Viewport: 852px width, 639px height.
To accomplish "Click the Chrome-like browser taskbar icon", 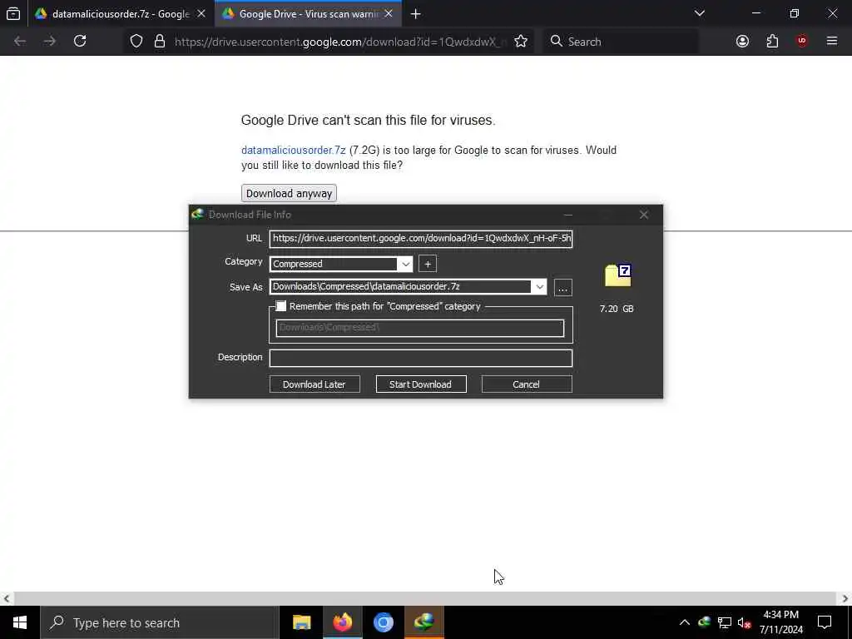I will (x=383, y=622).
